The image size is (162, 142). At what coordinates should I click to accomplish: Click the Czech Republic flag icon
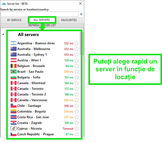(13, 134)
